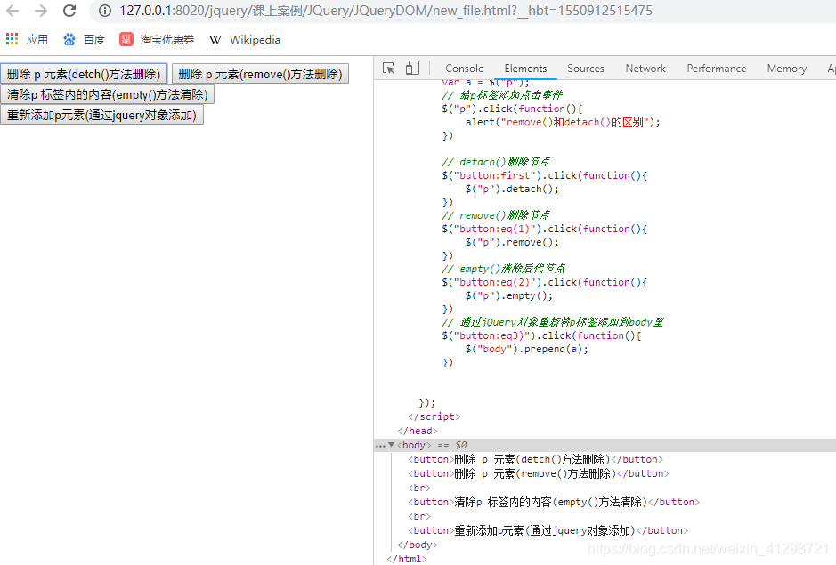836x565 pixels.
Task: Click the $("button:eq3)").click line
Action: click(x=541, y=335)
